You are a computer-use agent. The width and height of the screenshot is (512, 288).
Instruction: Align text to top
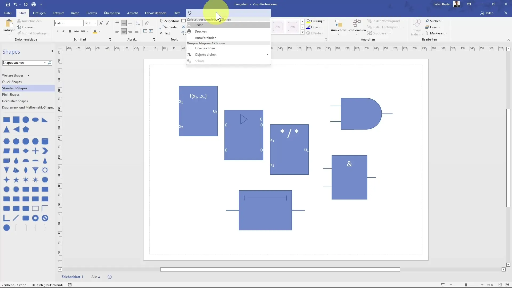click(x=117, y=23)
